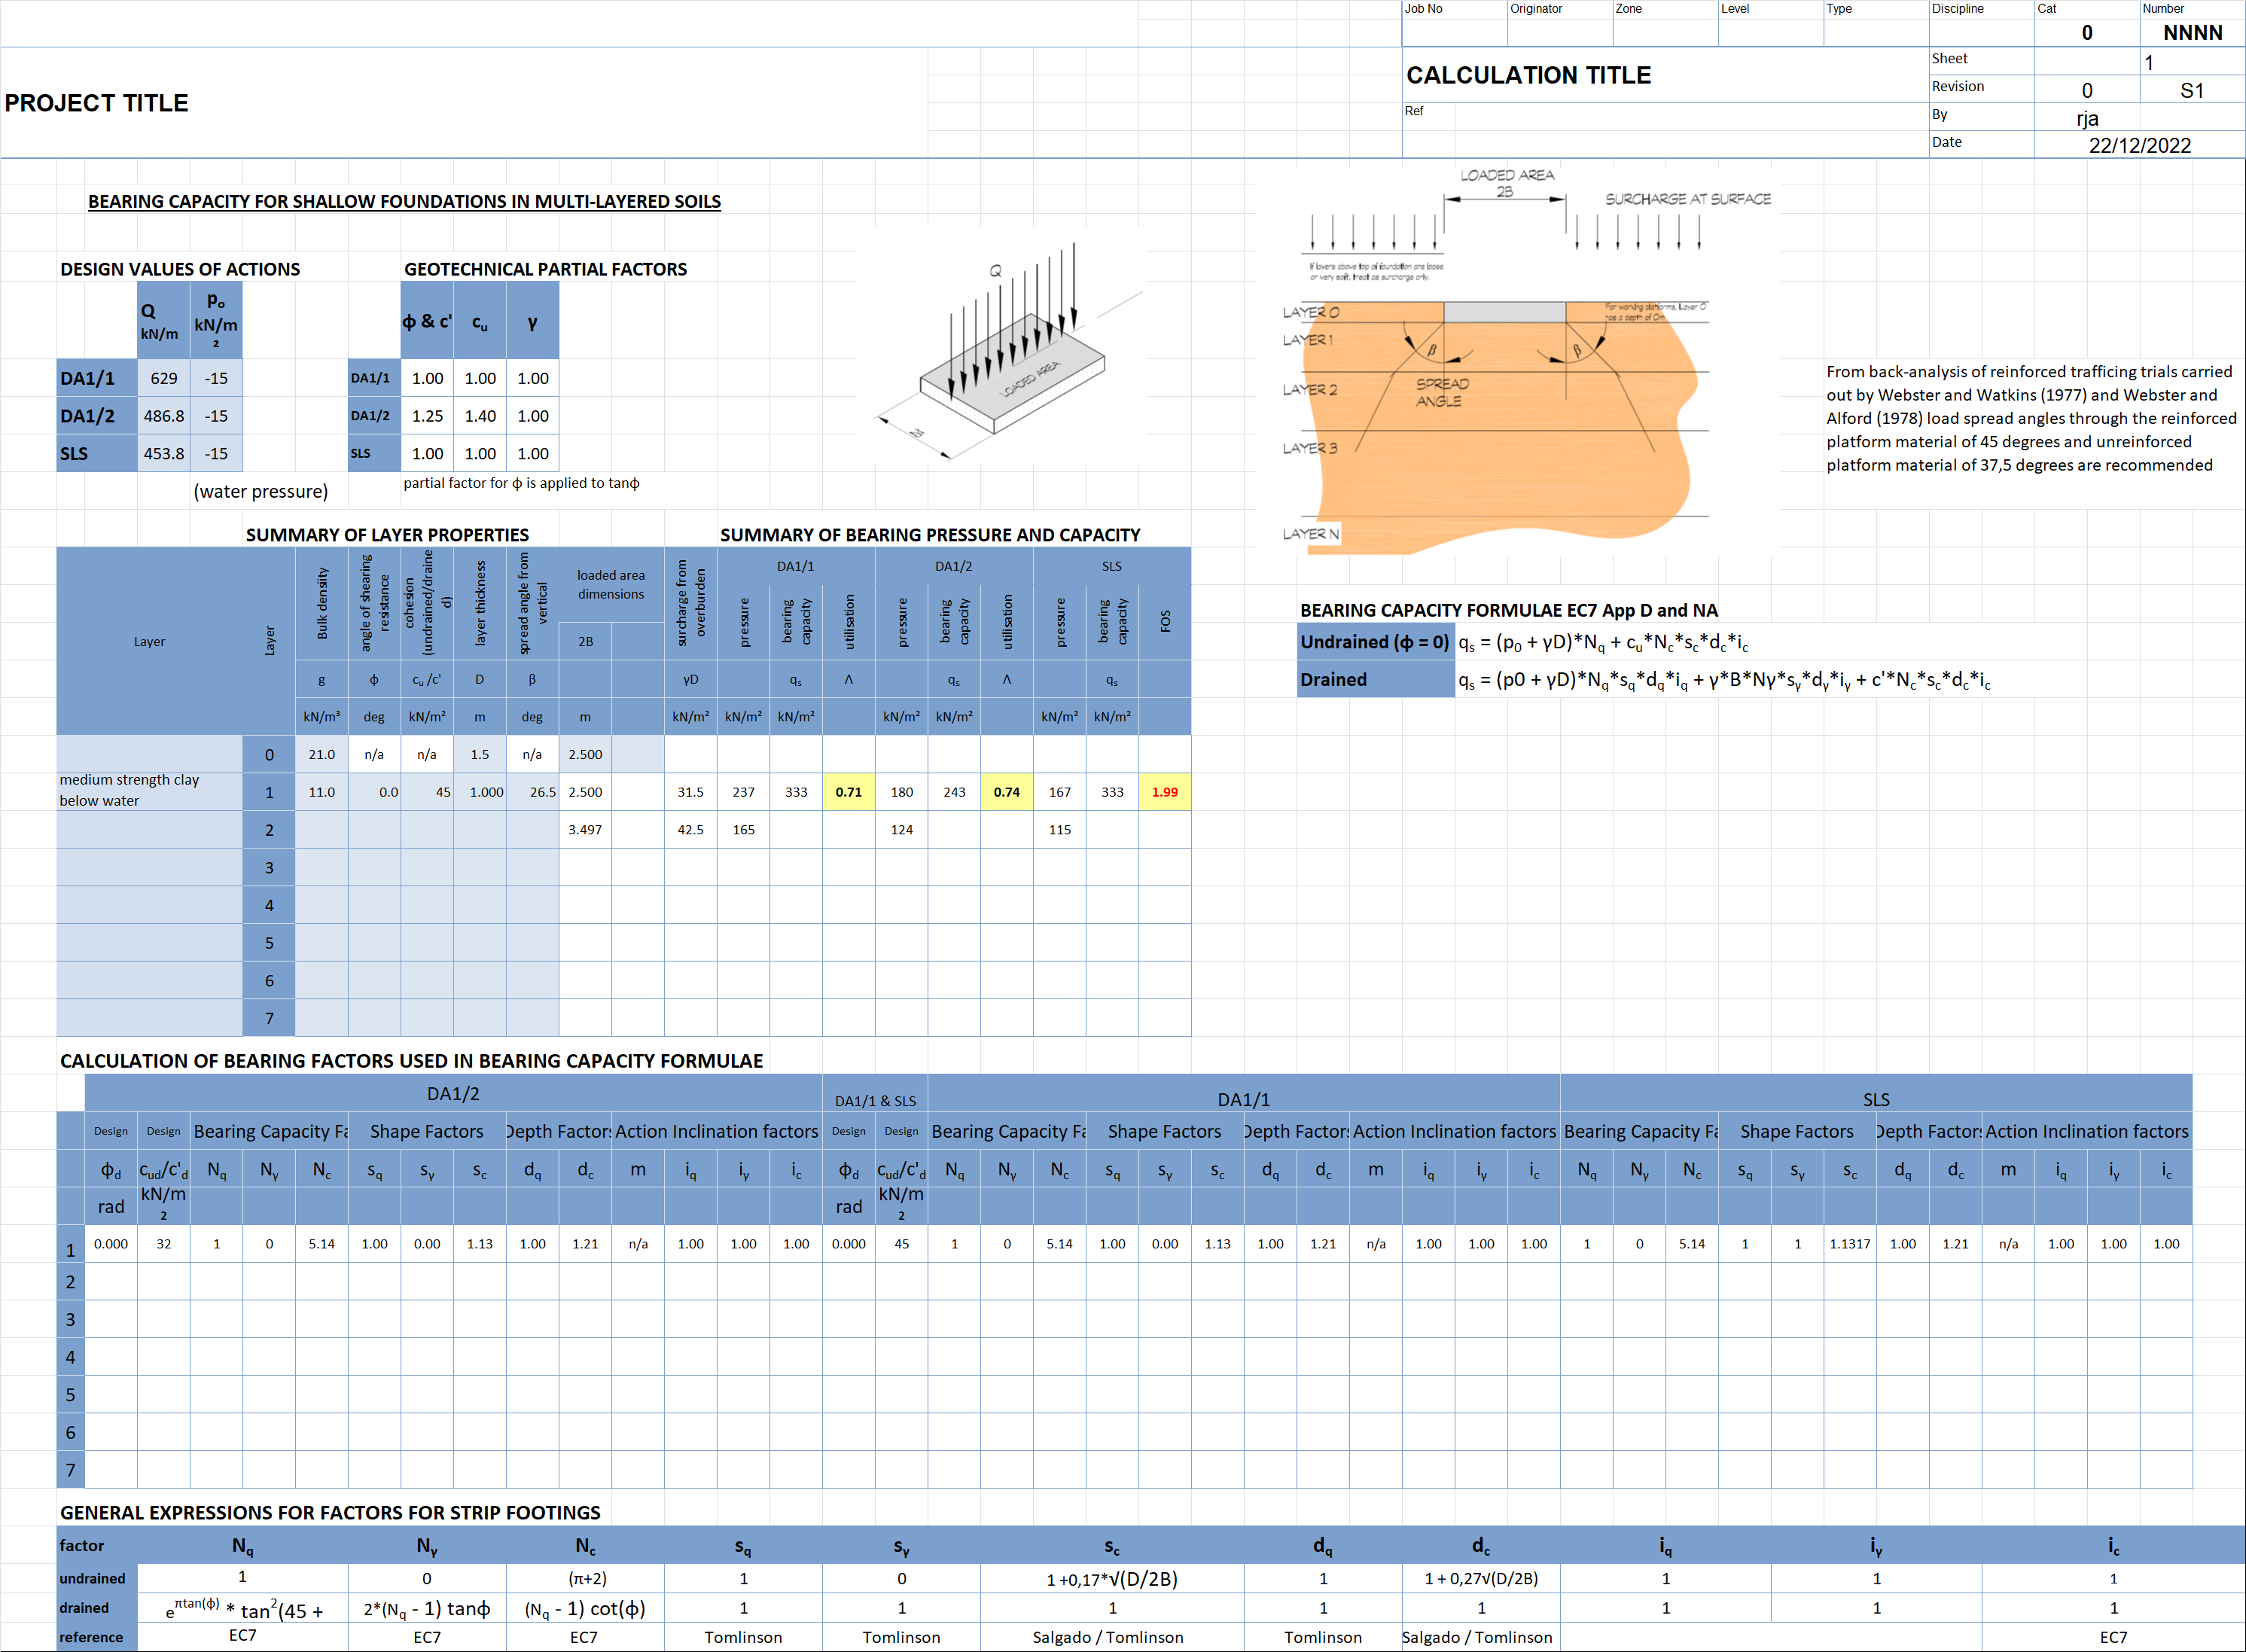This screenshot has width=2246, height=1652.
Task: Select layer 1 bulk density 11.0
Action: (322, 792)
